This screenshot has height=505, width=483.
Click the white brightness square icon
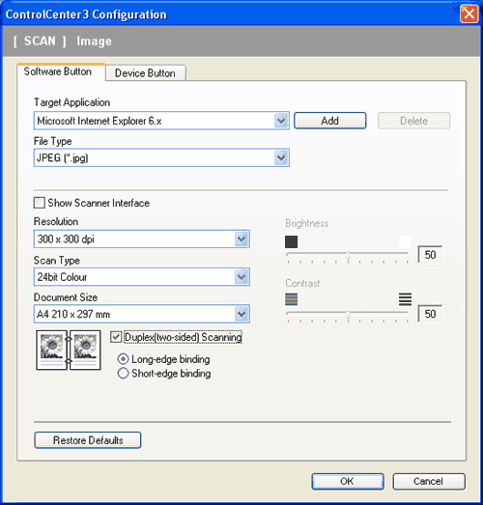pos(405,241)
